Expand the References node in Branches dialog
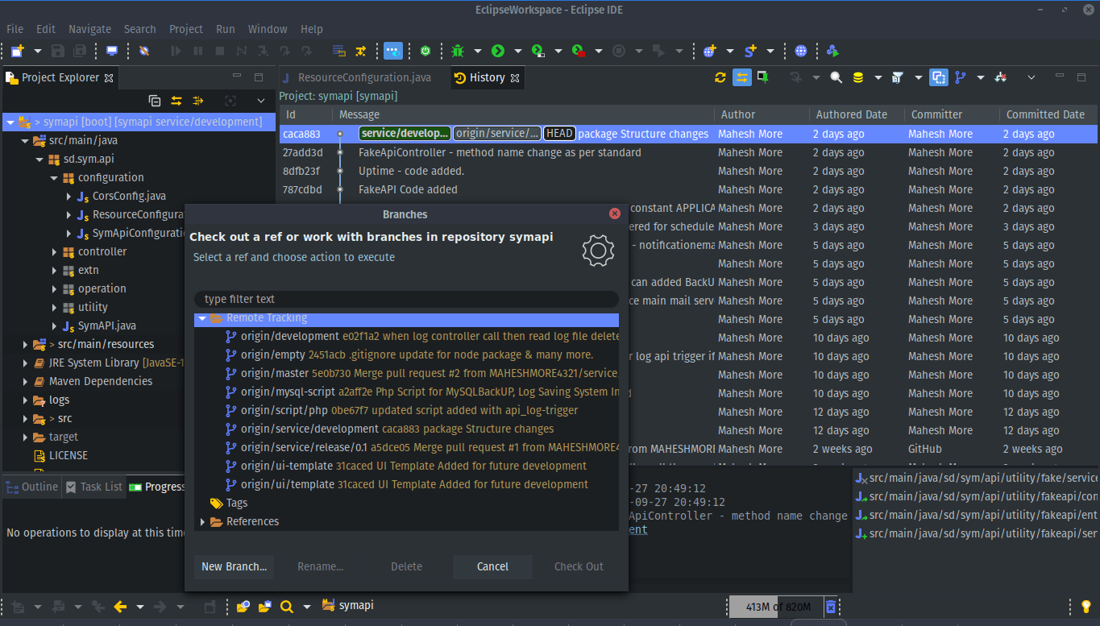Viewport: 1100px width, 626px height. tap(203, 521)
